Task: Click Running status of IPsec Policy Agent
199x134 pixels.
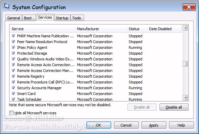Action: point(135,47)
